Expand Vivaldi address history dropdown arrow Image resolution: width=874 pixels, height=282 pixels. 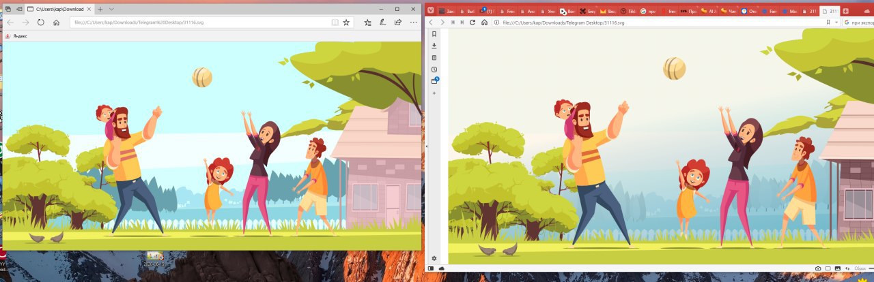836,22
